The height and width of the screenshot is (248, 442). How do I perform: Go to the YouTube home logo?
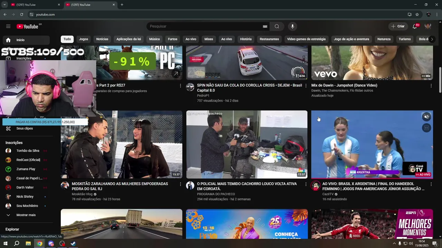[x=27, y=27]
